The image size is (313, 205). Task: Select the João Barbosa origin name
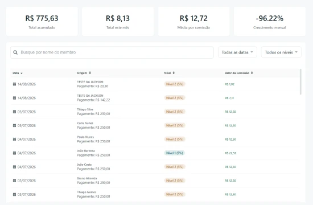click(x=86, y=151)
